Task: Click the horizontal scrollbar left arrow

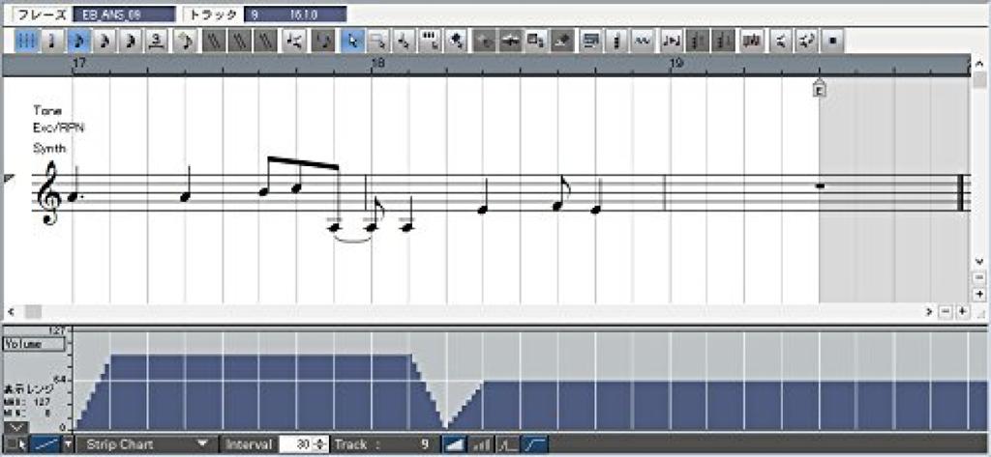Action: (11, 311)
